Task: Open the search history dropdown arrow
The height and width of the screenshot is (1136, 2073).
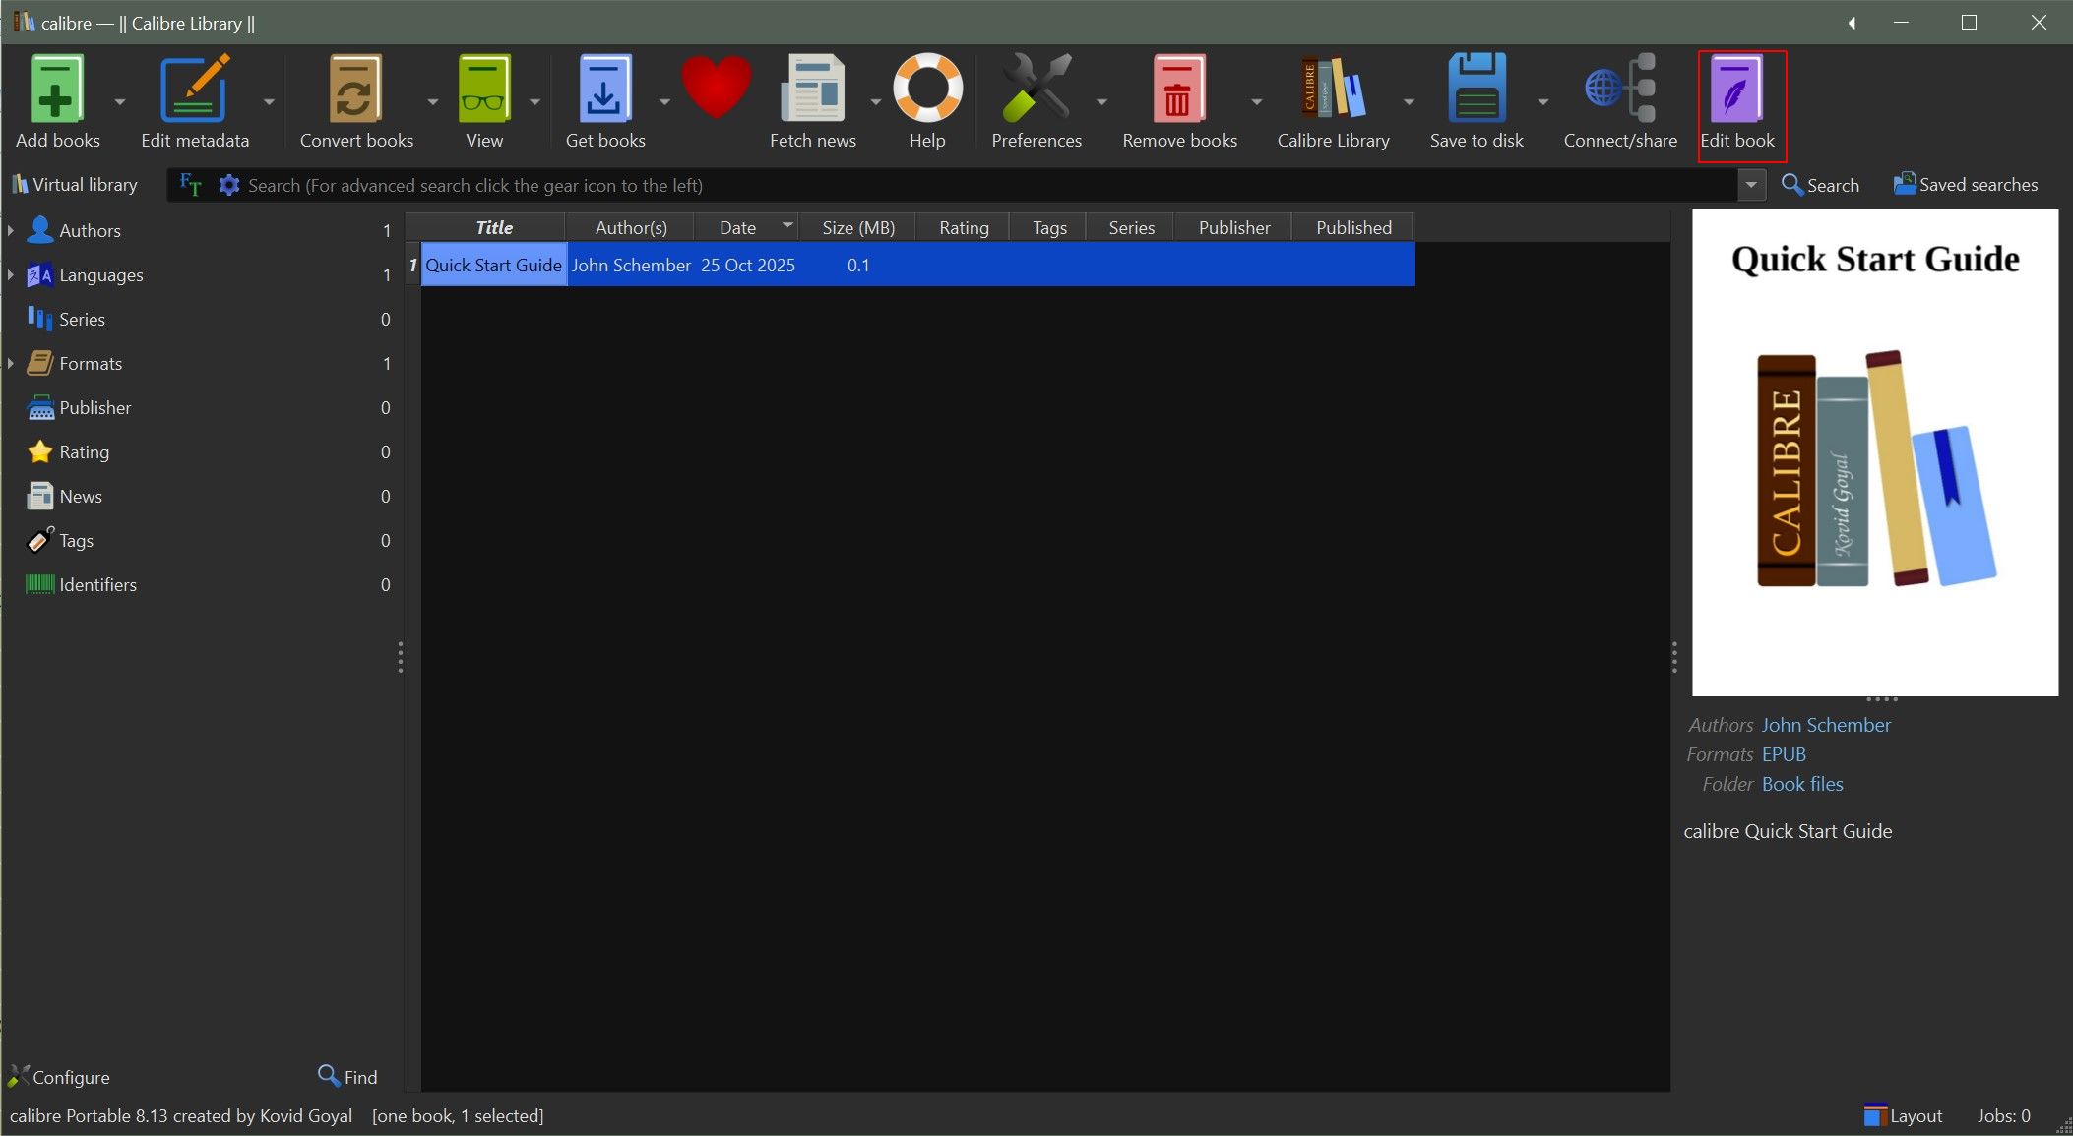Action: [1751, 185]
